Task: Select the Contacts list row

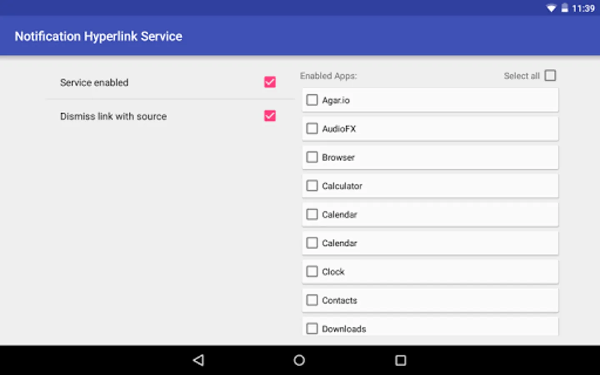Action: (x=430, y=300)
